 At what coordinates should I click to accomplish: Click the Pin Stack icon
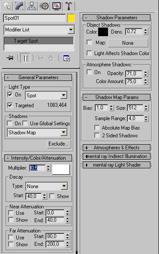tap(10, 58)
